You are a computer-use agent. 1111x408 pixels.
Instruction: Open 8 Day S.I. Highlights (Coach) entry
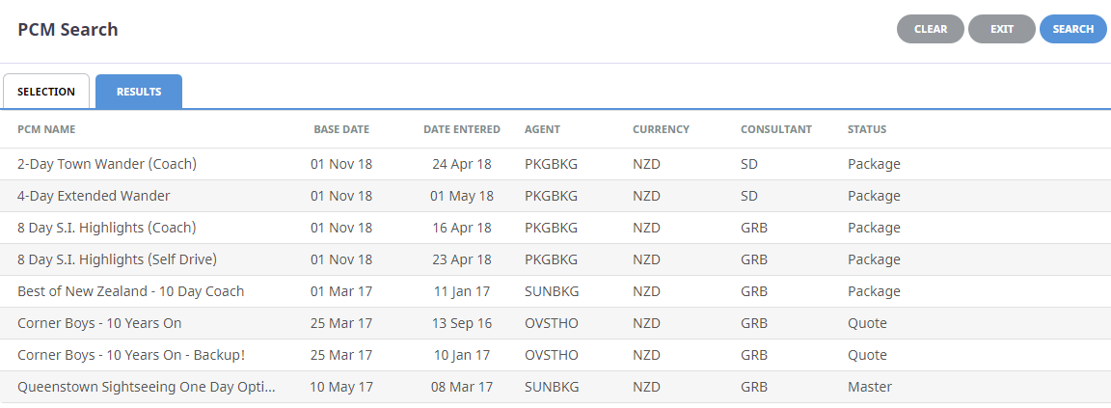point(555,228)
